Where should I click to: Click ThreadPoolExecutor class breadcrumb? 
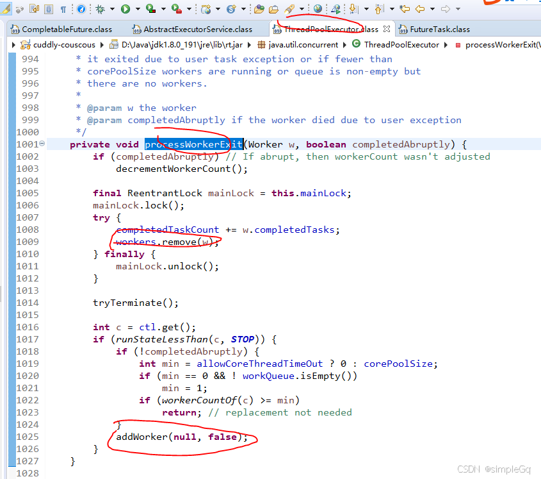coord(396,45)
